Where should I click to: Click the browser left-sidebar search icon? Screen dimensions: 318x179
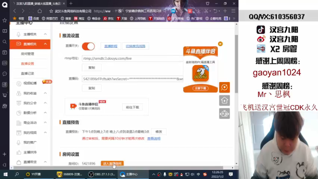point(4,42)
